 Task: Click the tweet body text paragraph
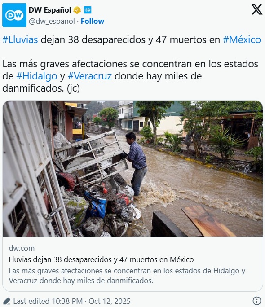point(130,76)
